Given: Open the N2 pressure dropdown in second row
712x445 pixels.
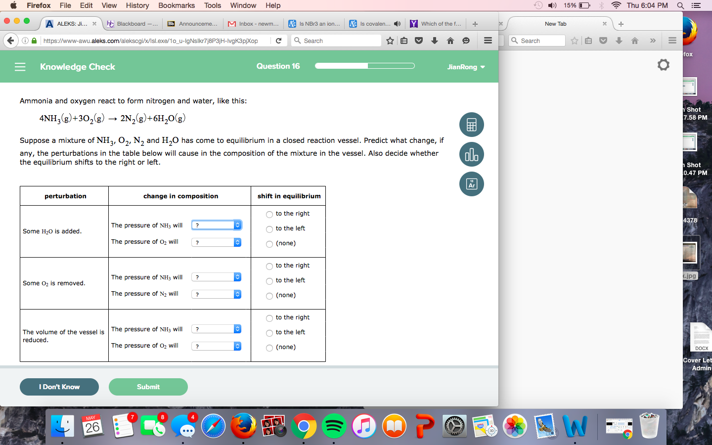Looking at the screenshot, I should (216, 294).
